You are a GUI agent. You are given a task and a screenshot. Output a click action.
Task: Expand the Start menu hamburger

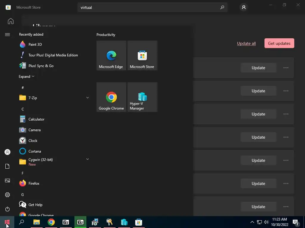(x=7, y=34)
